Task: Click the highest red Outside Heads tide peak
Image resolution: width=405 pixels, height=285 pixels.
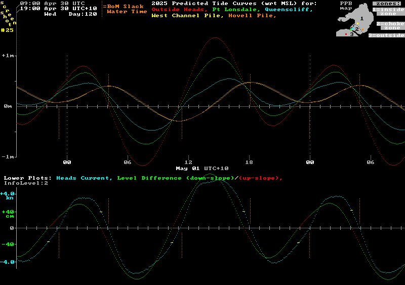Action: tap(216, 38)
